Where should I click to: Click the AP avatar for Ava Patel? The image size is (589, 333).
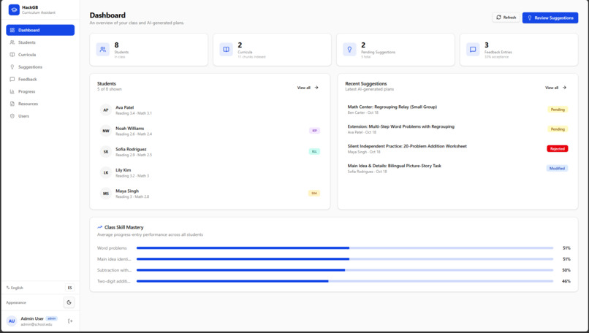106,110
